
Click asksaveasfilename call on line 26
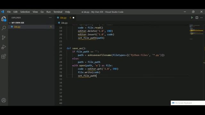coord(99,55)
